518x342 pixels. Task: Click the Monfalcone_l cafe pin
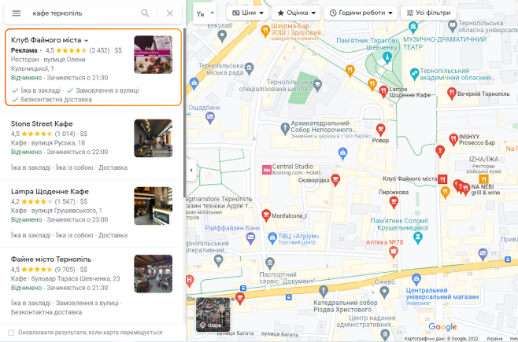[x=266, y=215]
